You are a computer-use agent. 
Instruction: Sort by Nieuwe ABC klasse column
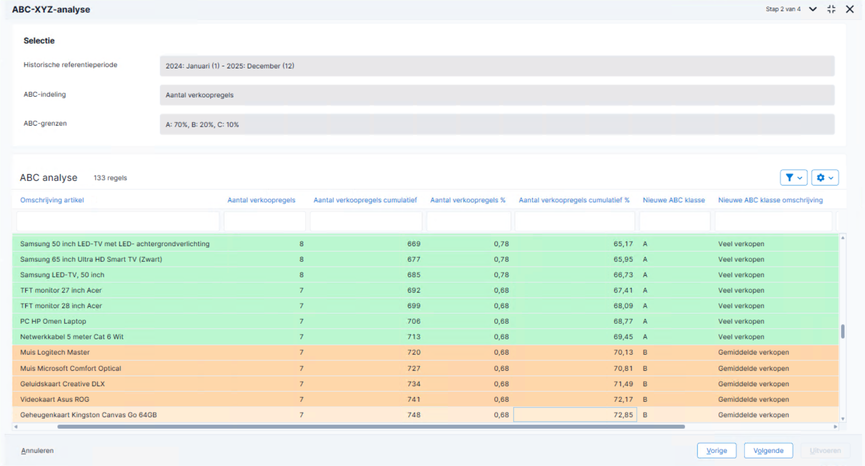tap(674, 200)
